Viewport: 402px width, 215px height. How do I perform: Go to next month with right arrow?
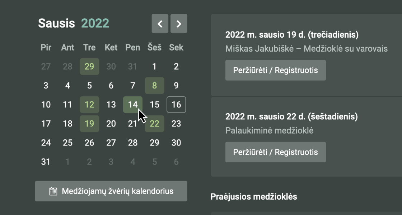click(x=179, y=24)
